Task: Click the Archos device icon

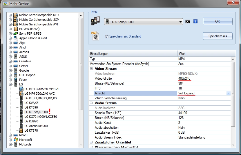Action: tap(16, 52)
